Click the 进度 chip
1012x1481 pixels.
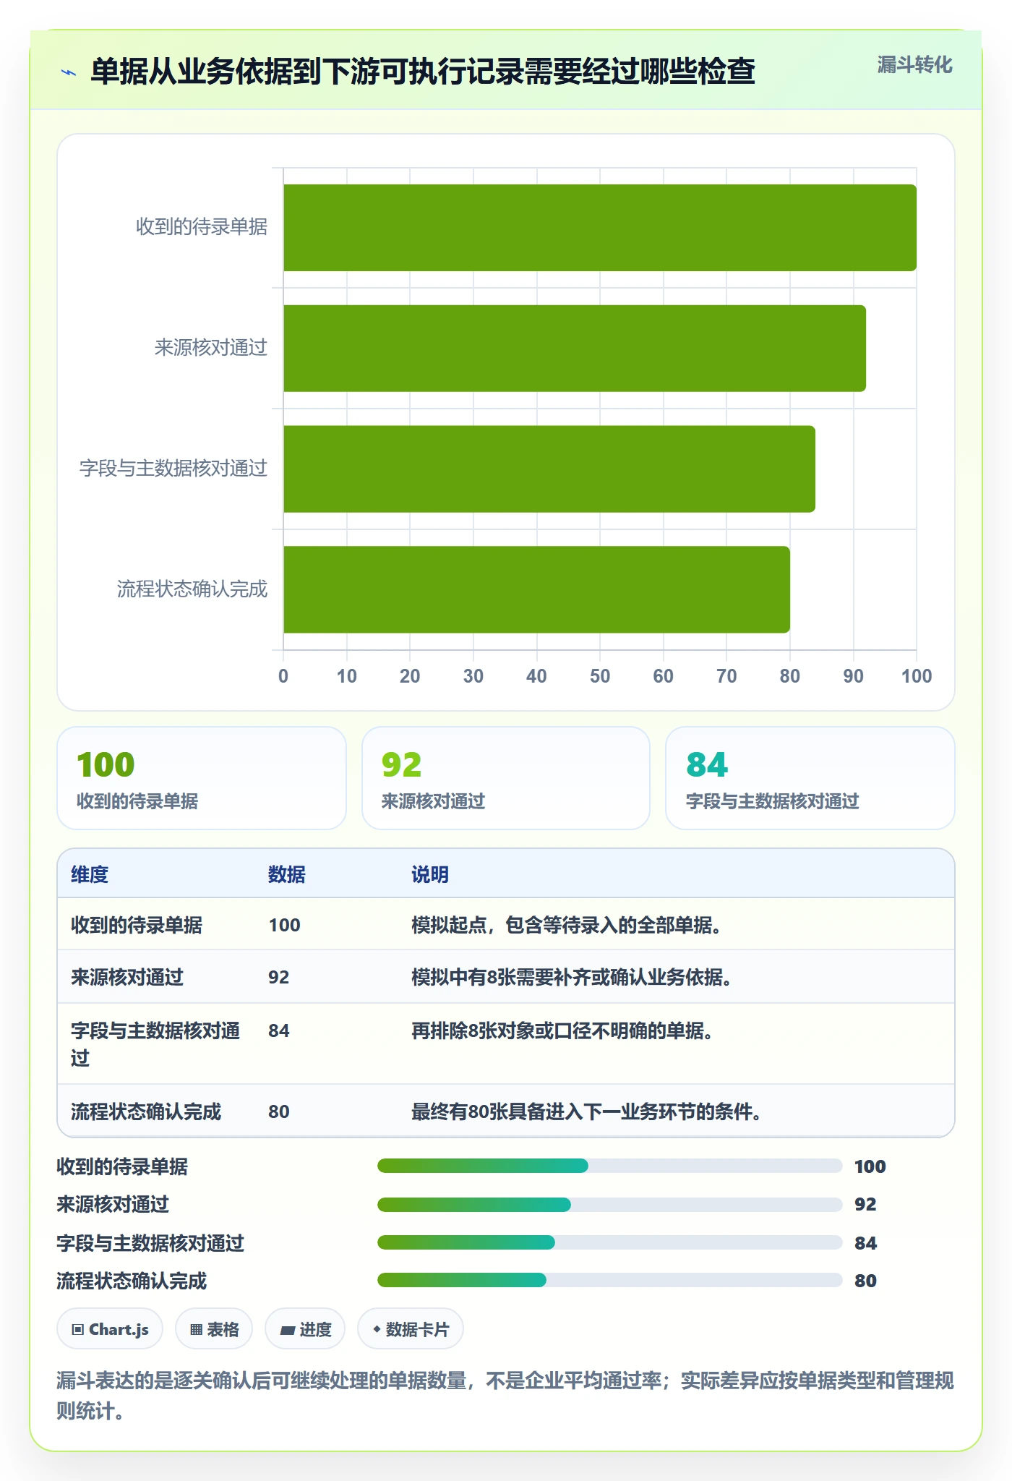[305, 1329]
